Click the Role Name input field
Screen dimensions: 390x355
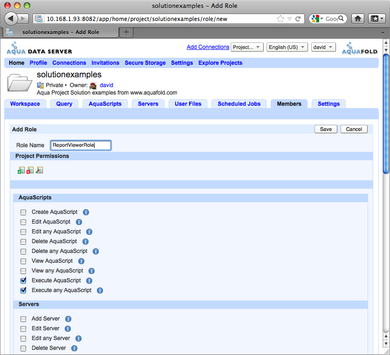pos(81,145)
